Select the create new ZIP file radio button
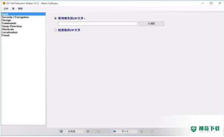Screen dimensions: 224x137 56,30
